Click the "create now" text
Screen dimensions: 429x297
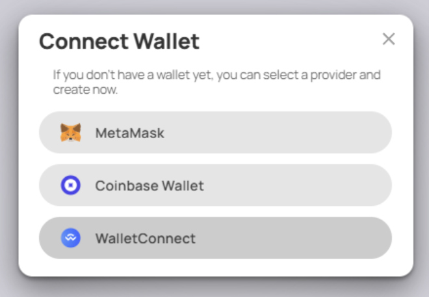85,90
